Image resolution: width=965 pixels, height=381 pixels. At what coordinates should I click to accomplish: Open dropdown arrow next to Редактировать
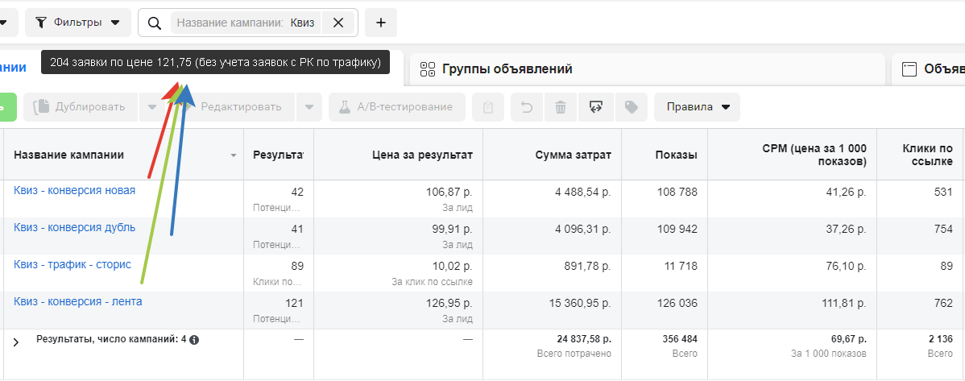[x=309, y=107]
